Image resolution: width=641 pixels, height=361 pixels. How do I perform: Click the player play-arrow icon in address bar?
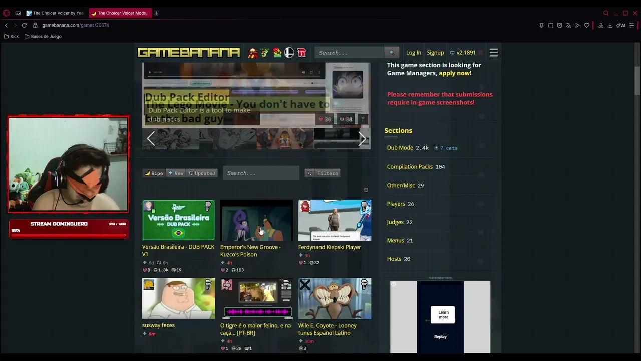point(577,25)
